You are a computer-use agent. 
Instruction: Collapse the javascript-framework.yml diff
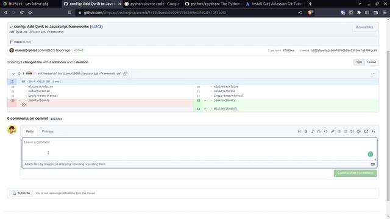[x=13, y=74]
